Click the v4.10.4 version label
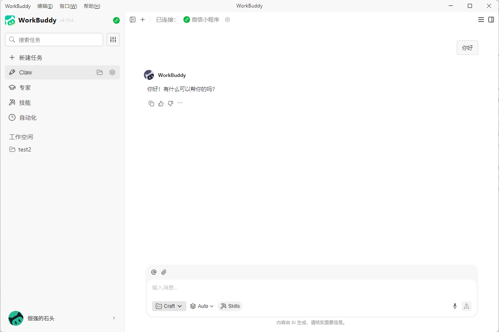This screenshot has height=332, width=499. (x=67, y=20)
